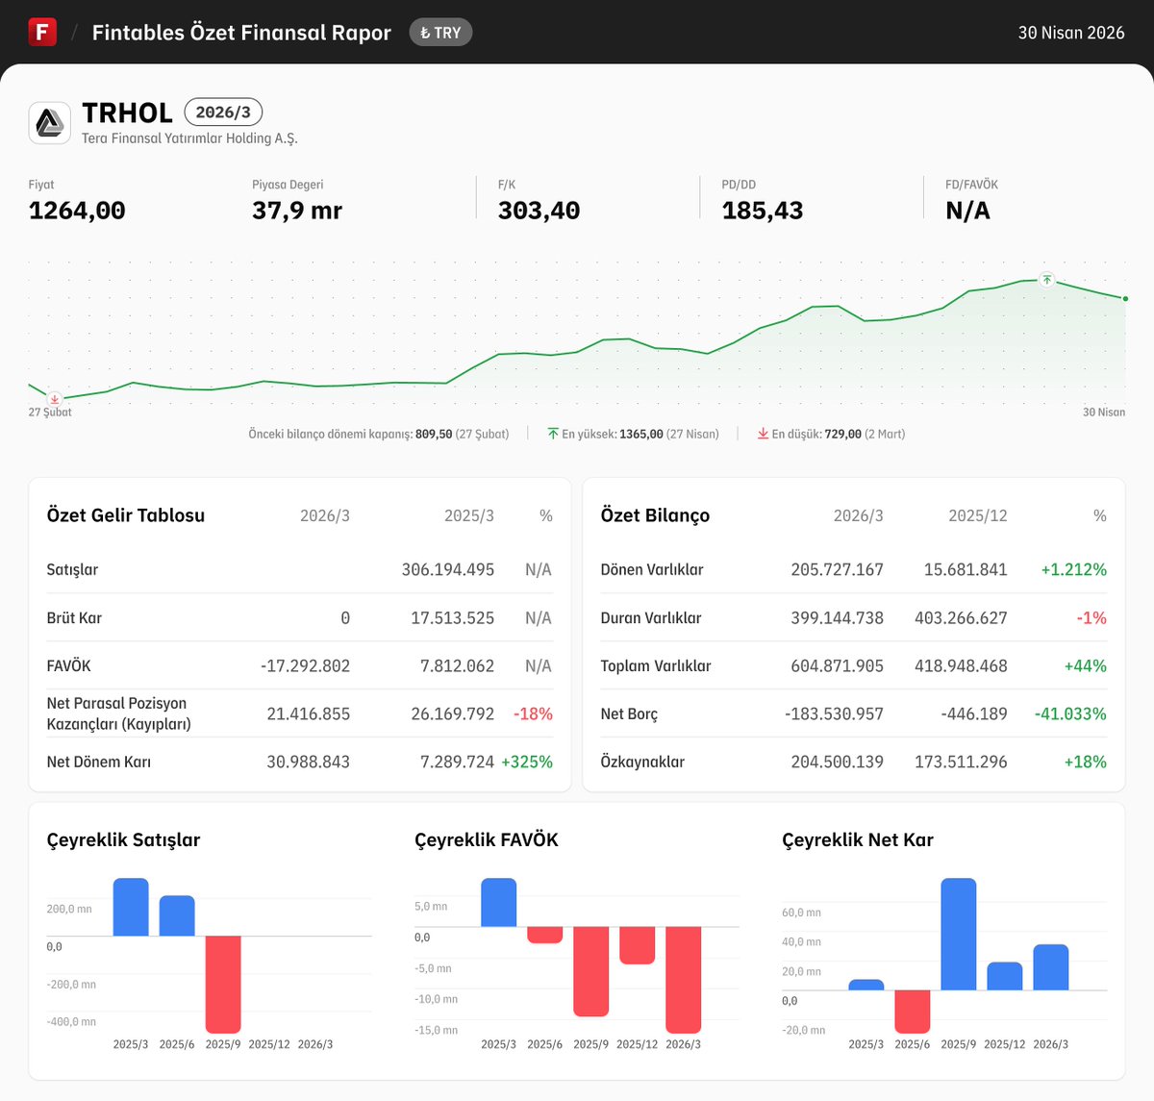Click the green up arrow beside En yüksek
1154x1101 pixels.
coord(553,434)
